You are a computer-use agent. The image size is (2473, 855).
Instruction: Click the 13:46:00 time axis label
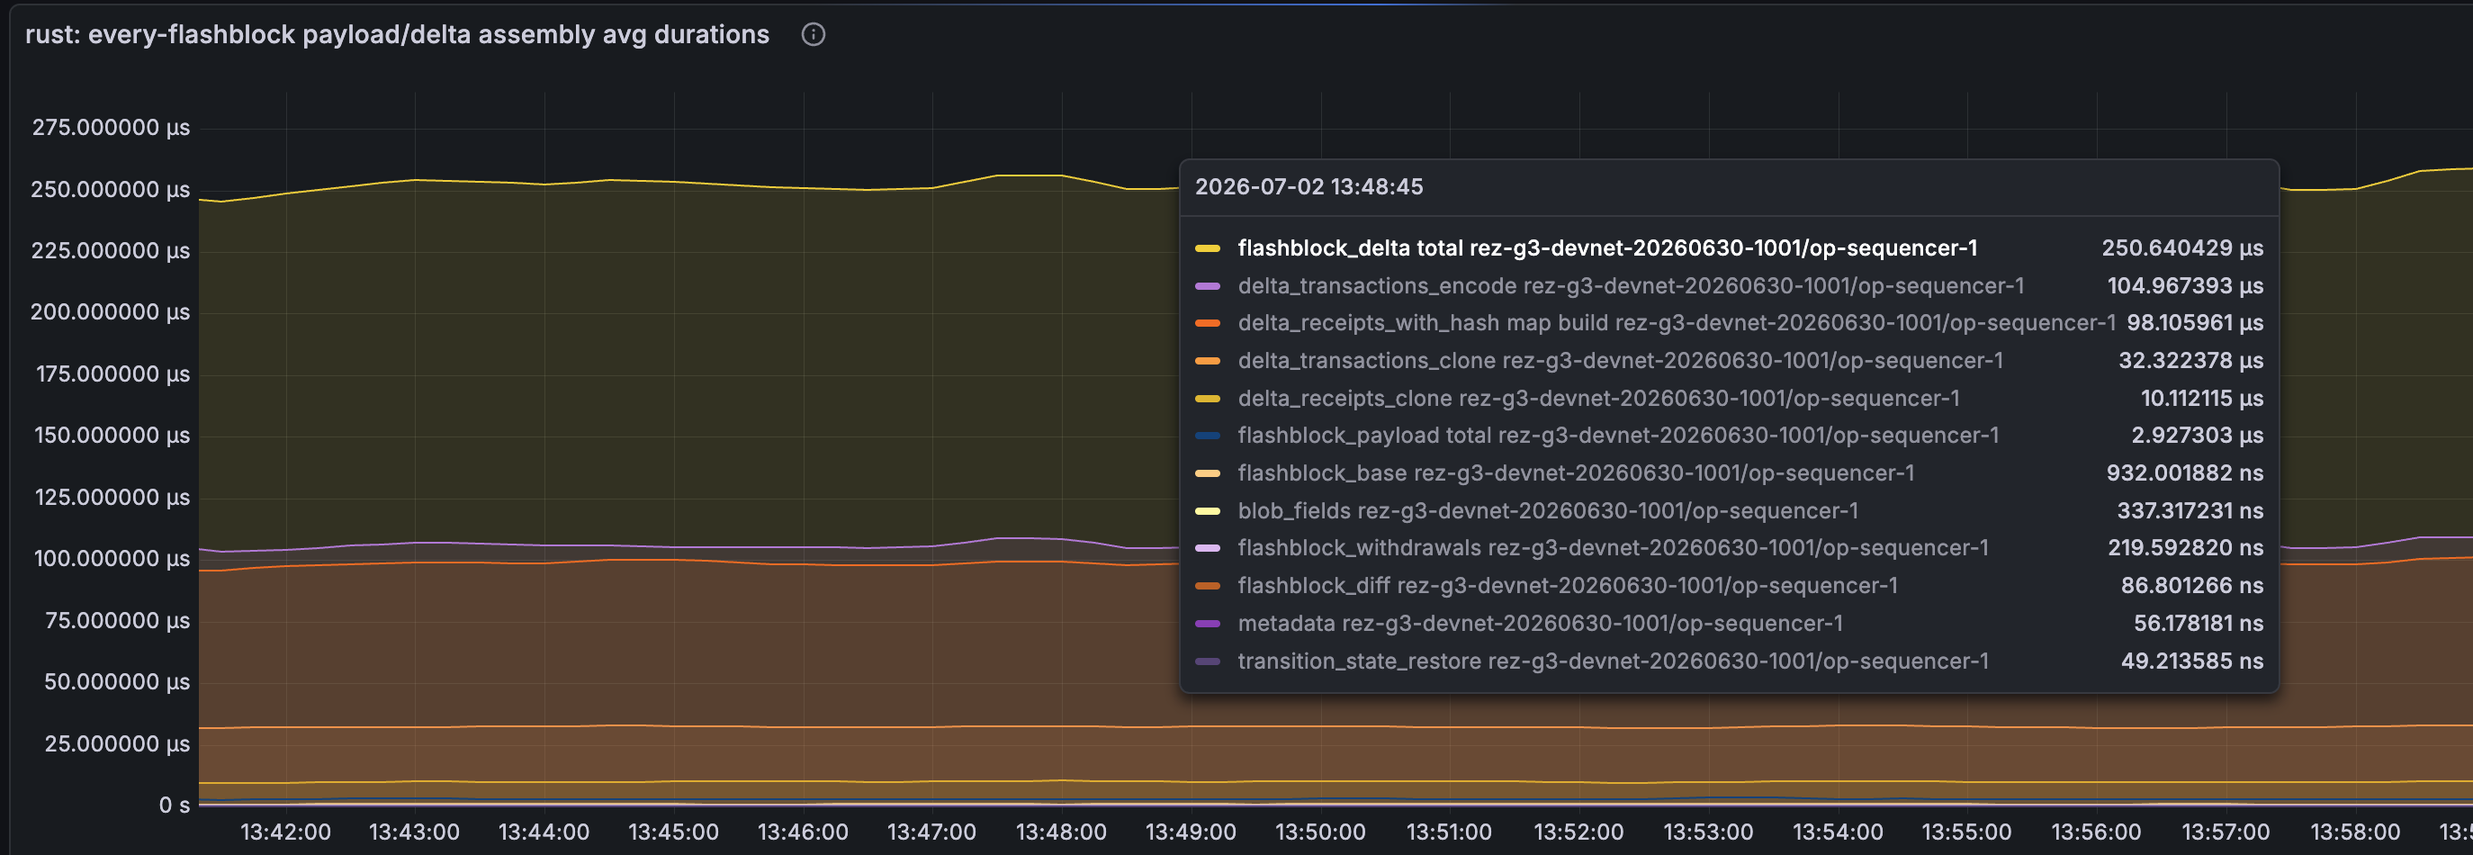click(803, 832)
